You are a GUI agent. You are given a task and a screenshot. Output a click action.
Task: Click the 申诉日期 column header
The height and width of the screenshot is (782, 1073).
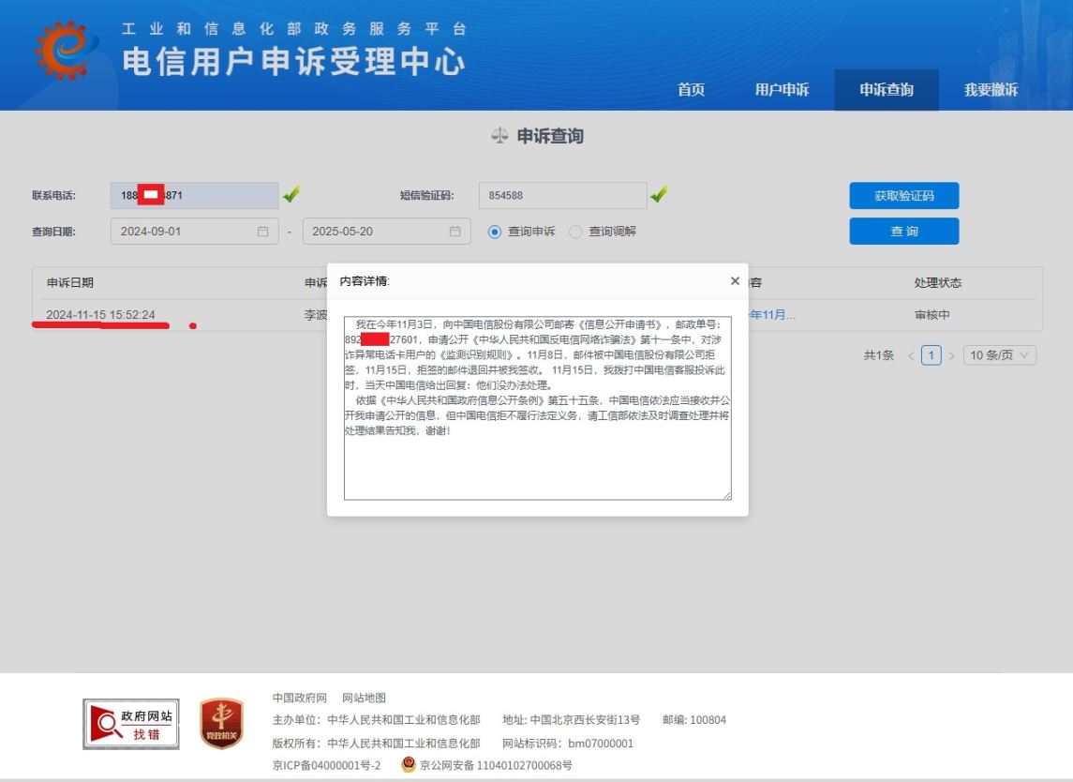pos(69,283)
